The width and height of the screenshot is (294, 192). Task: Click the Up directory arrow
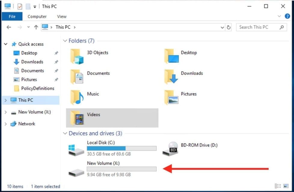click(x=36, y=27)
